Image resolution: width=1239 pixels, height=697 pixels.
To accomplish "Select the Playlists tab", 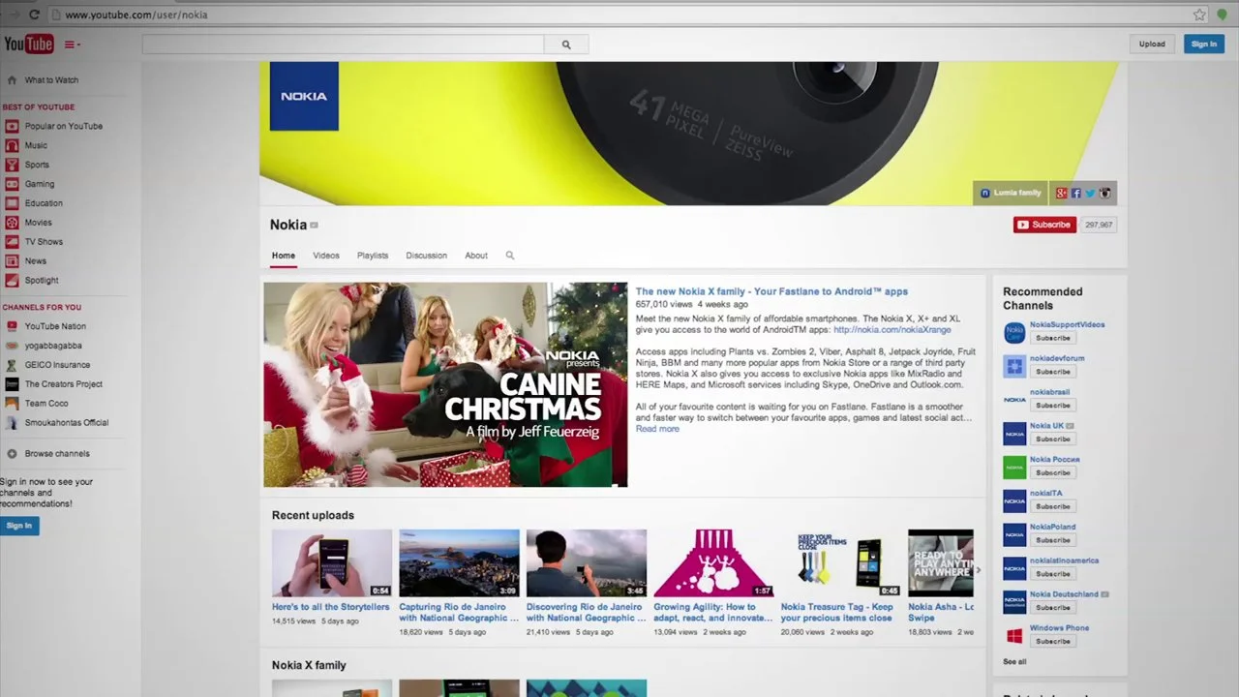I will pos(373,256).
